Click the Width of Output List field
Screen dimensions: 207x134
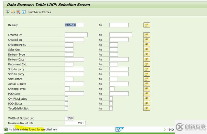point(69,118)
